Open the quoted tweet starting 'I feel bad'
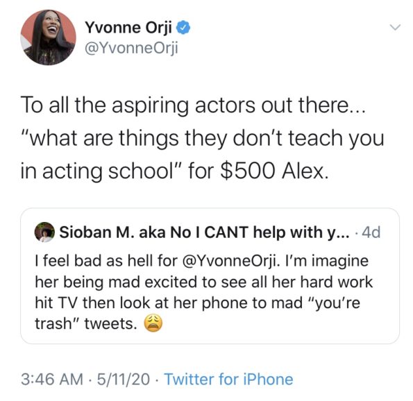The width and height of the screenshot is (413, 401). pyautogui.click(x=210, y=275)
